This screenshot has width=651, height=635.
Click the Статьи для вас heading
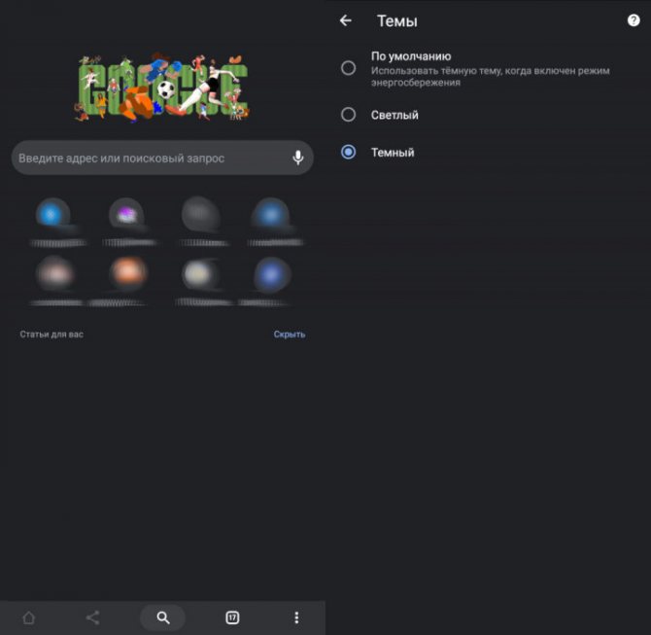click(x=51, y=335)
